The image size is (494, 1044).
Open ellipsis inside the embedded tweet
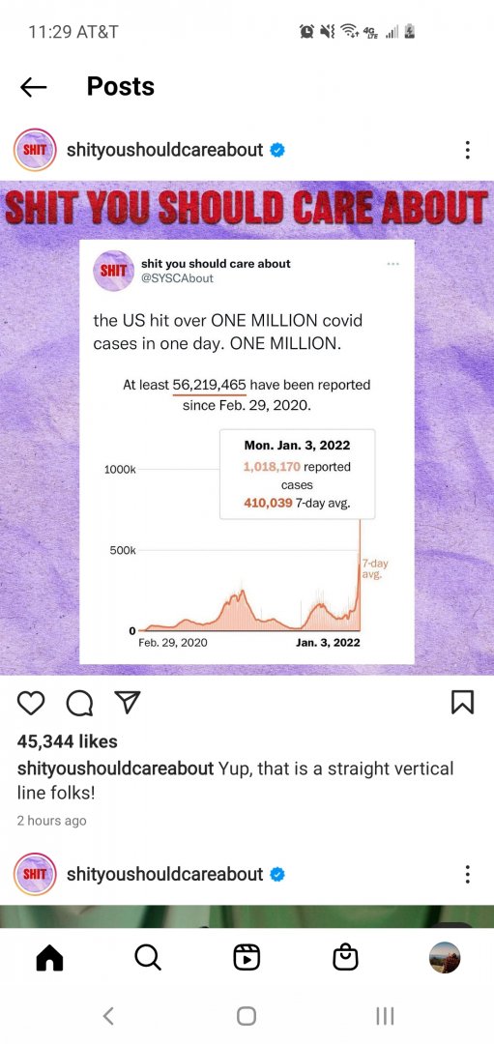[x=392, y=264]
